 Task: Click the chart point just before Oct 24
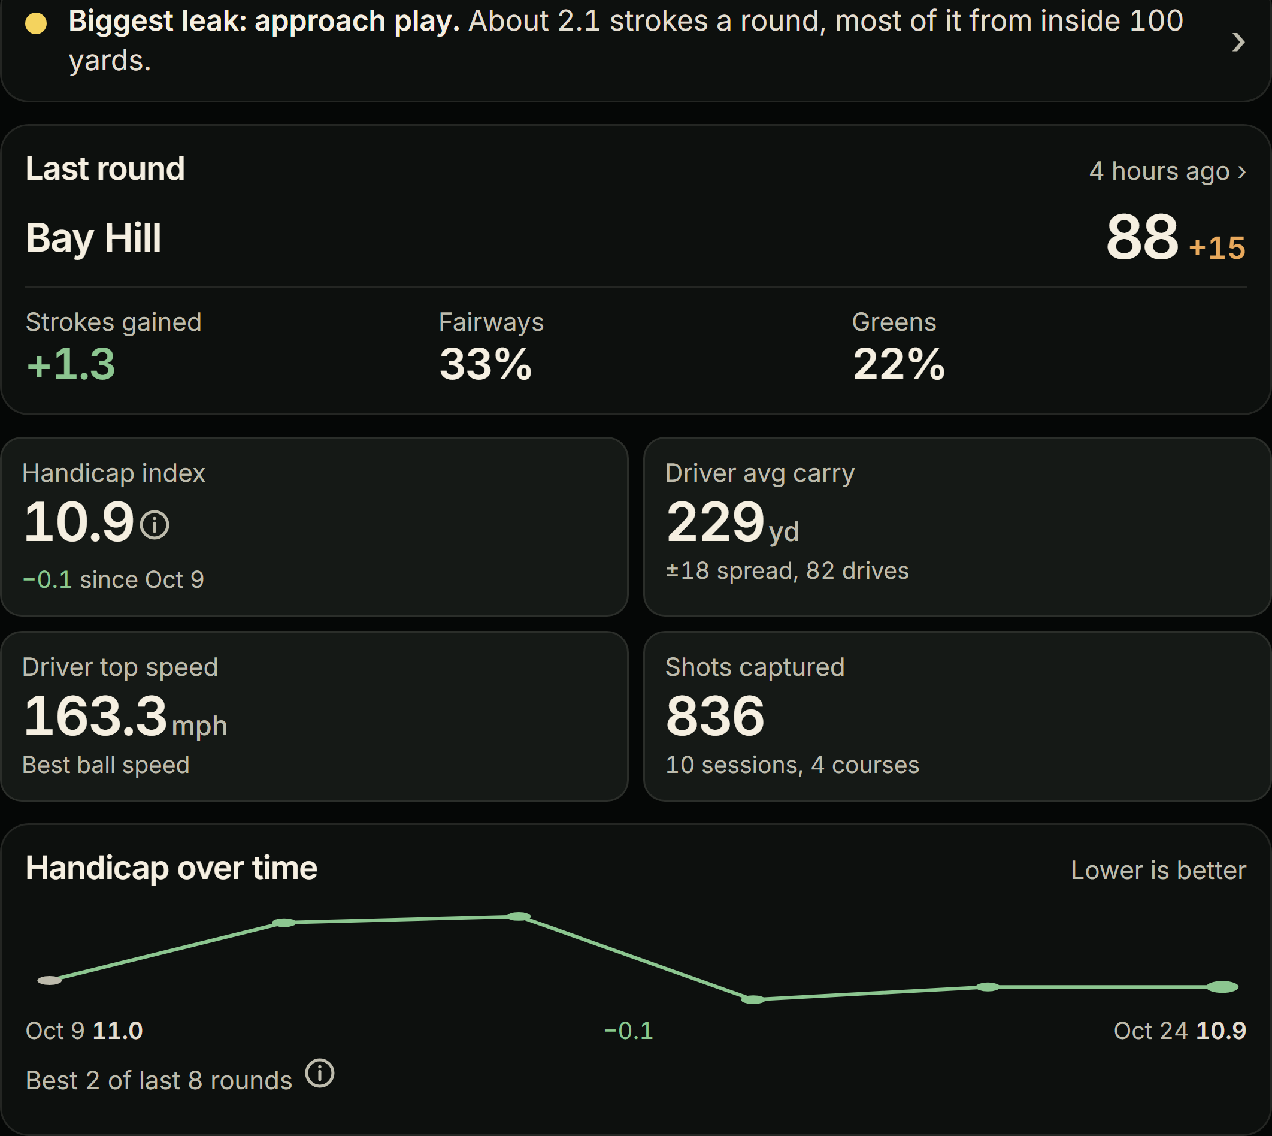click(988, 987)
